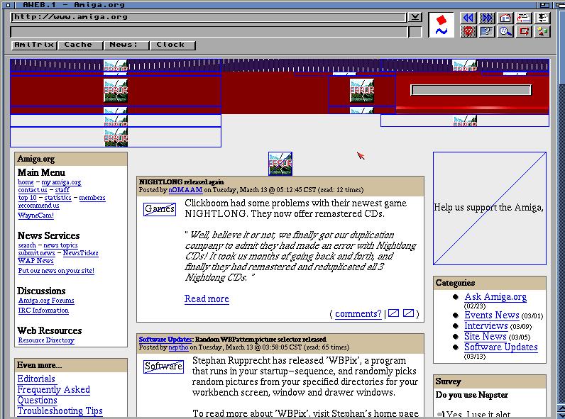Click the AWeb transfer animation logo

[x=441, y=25]
